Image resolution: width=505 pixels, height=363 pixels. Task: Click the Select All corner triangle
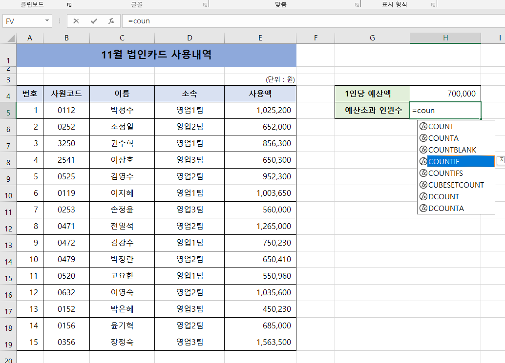11,38
